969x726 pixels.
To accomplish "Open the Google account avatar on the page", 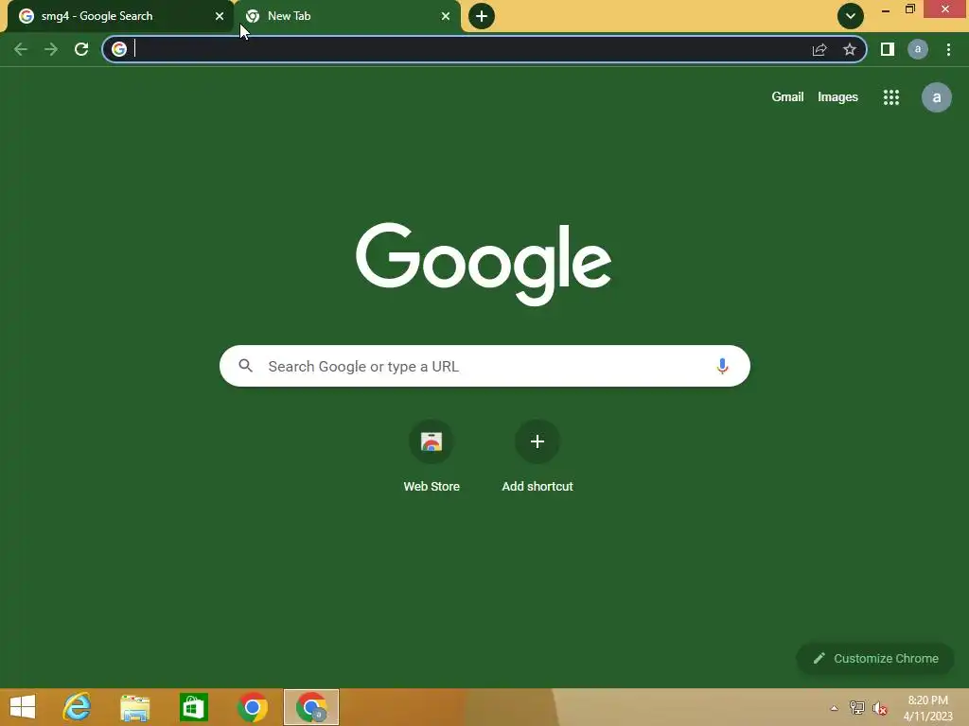I will coord(937,97).
